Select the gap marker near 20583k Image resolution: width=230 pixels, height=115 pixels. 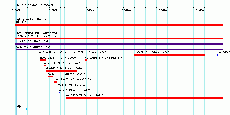(x=26, y=108)
